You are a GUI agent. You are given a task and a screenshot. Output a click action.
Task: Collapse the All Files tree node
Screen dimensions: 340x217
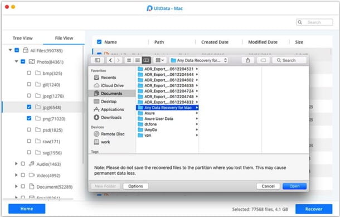(10, 50)
